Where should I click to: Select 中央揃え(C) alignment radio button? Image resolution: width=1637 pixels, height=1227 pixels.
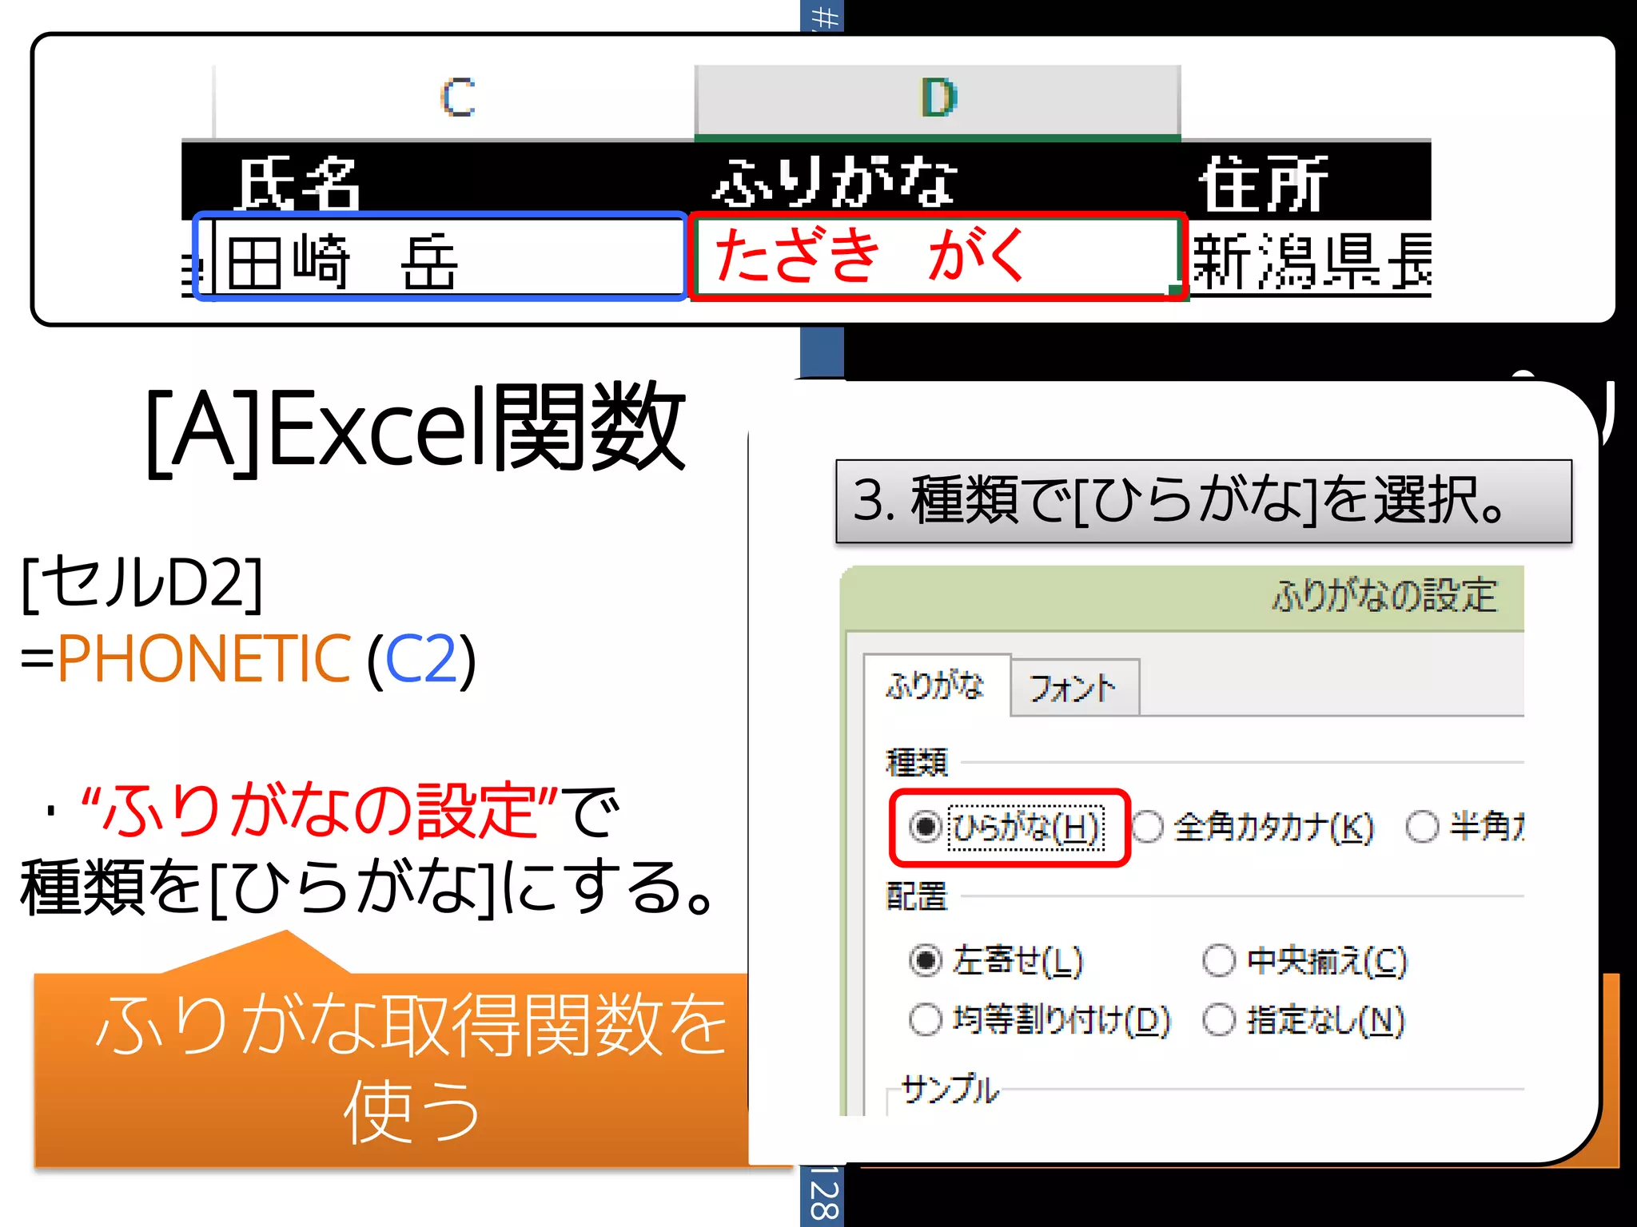coord(1304,961)
